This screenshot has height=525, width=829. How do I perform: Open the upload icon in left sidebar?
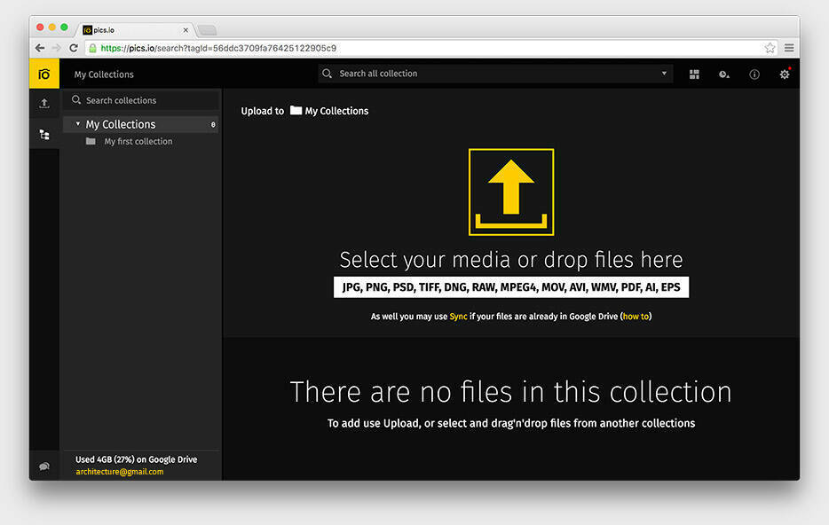coord(44,104)
